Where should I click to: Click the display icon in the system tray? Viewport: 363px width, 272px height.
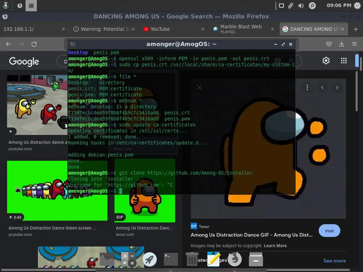coord(281,6)
